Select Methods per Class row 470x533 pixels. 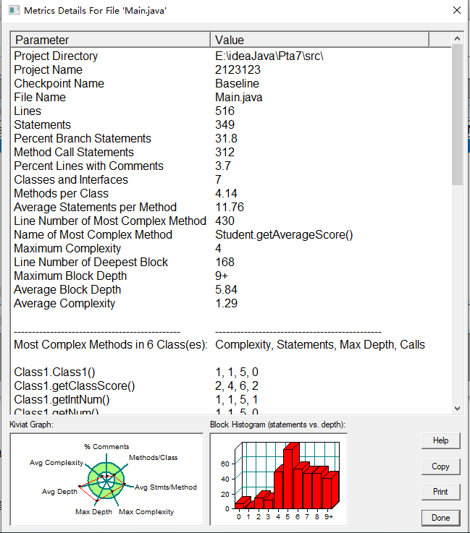(x=231, y=193)
